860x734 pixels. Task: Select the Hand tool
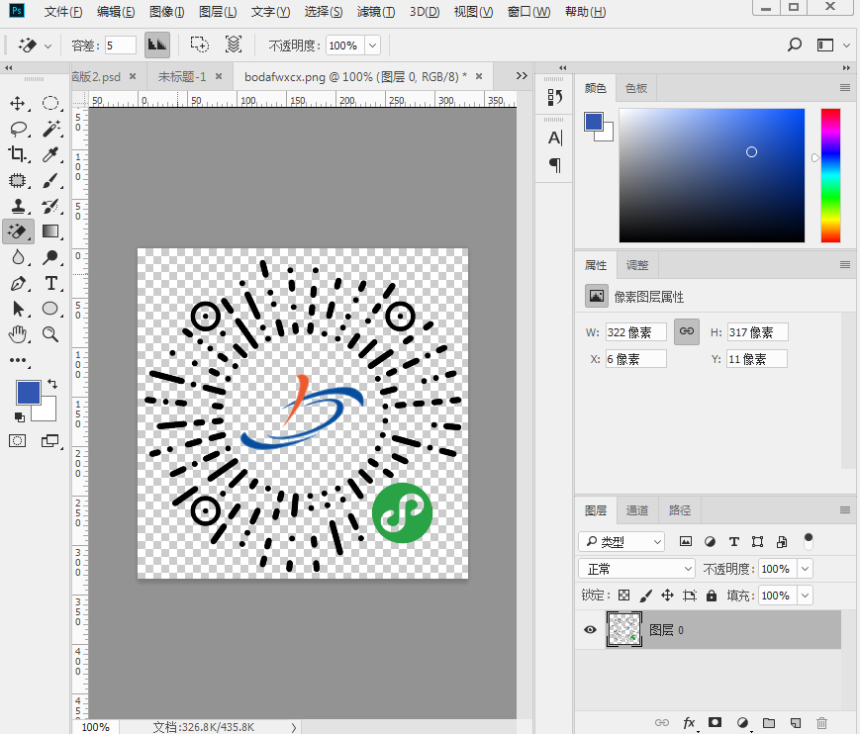(x=18, y=333)
